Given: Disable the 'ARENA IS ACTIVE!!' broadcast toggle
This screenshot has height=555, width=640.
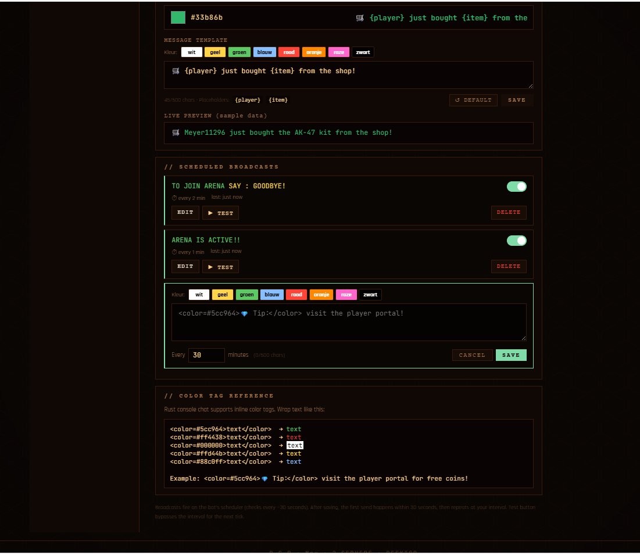Looking at the screenshot, I should 517,241.
